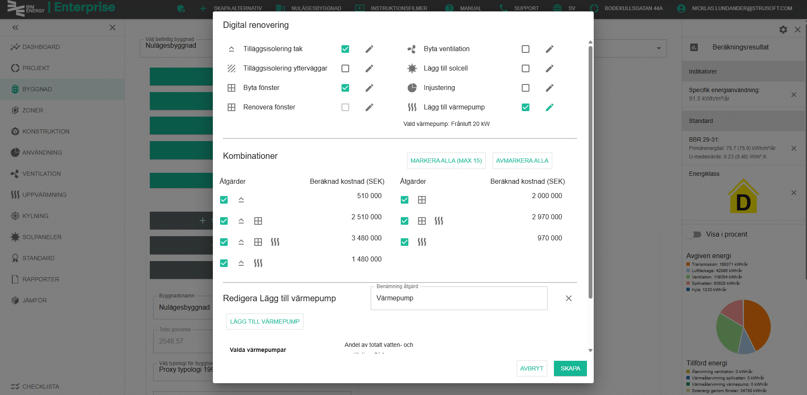Click pencil icon next to Byta fönster
The height and width of the screenshot is (395, 807).
pos(369,88)
